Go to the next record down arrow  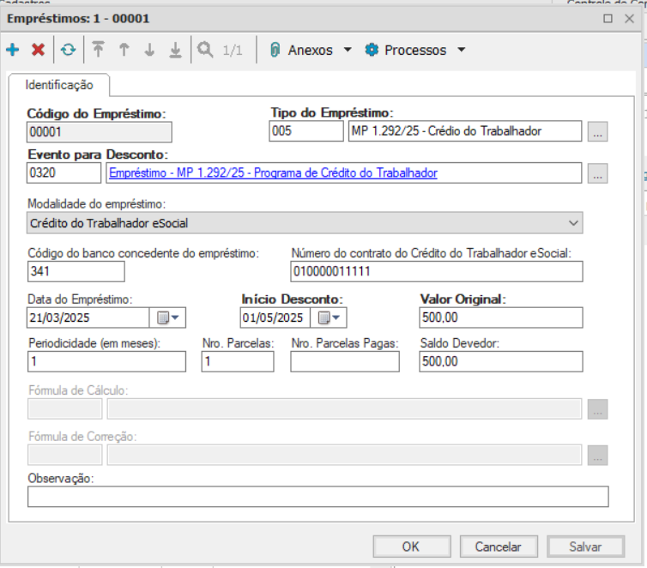coord(150,50)
